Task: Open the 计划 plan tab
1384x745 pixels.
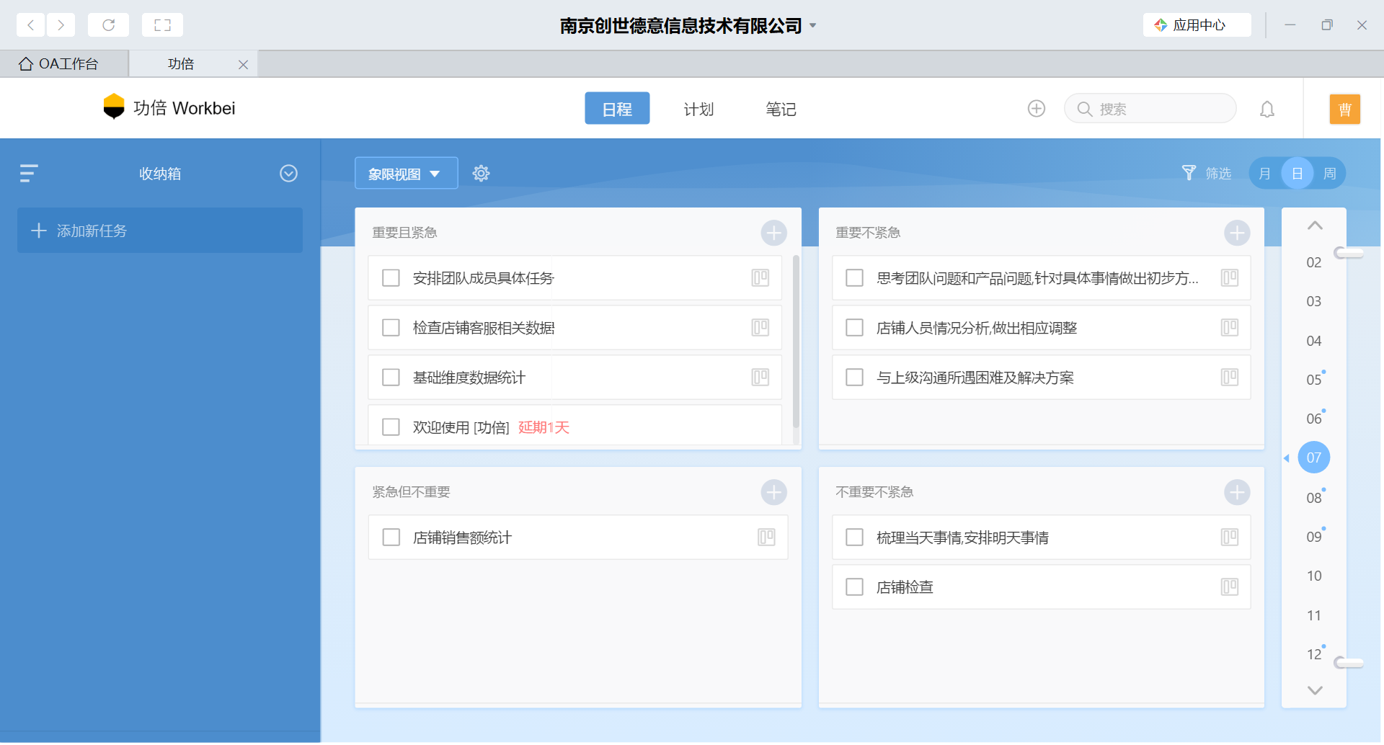Action: 698,109
